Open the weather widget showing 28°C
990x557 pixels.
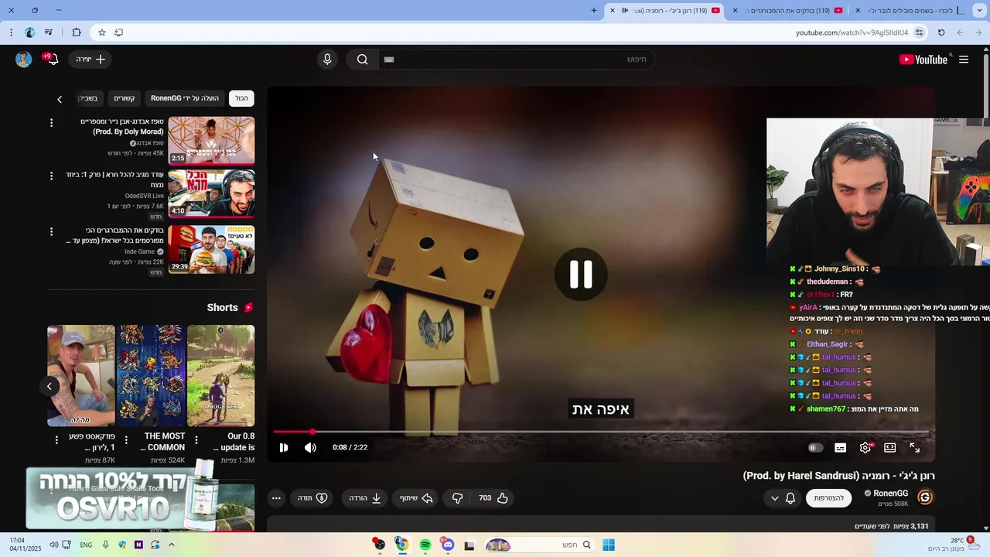tap(955, 545)
